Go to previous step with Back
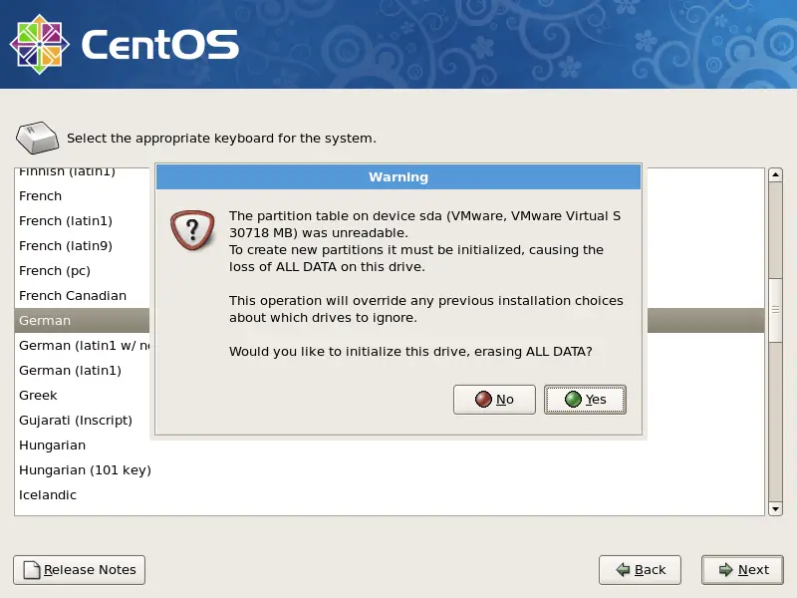Image resolution: width=797 pixels, height=598 pixels. (x=640, y=570)
